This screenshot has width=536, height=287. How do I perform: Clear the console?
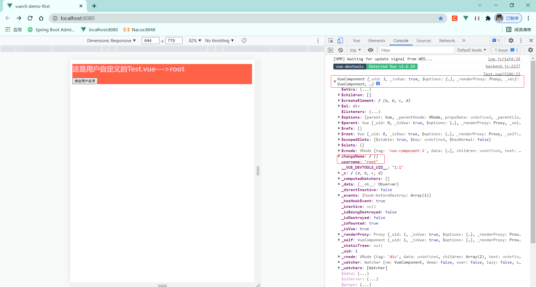pyautogui.click(x=341, y=50)
